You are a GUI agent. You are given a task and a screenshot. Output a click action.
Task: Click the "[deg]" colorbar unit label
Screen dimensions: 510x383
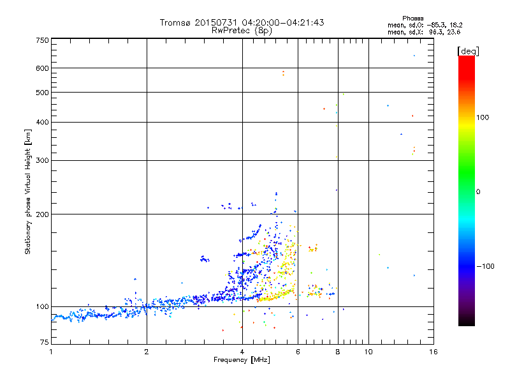tap(468, 52)
